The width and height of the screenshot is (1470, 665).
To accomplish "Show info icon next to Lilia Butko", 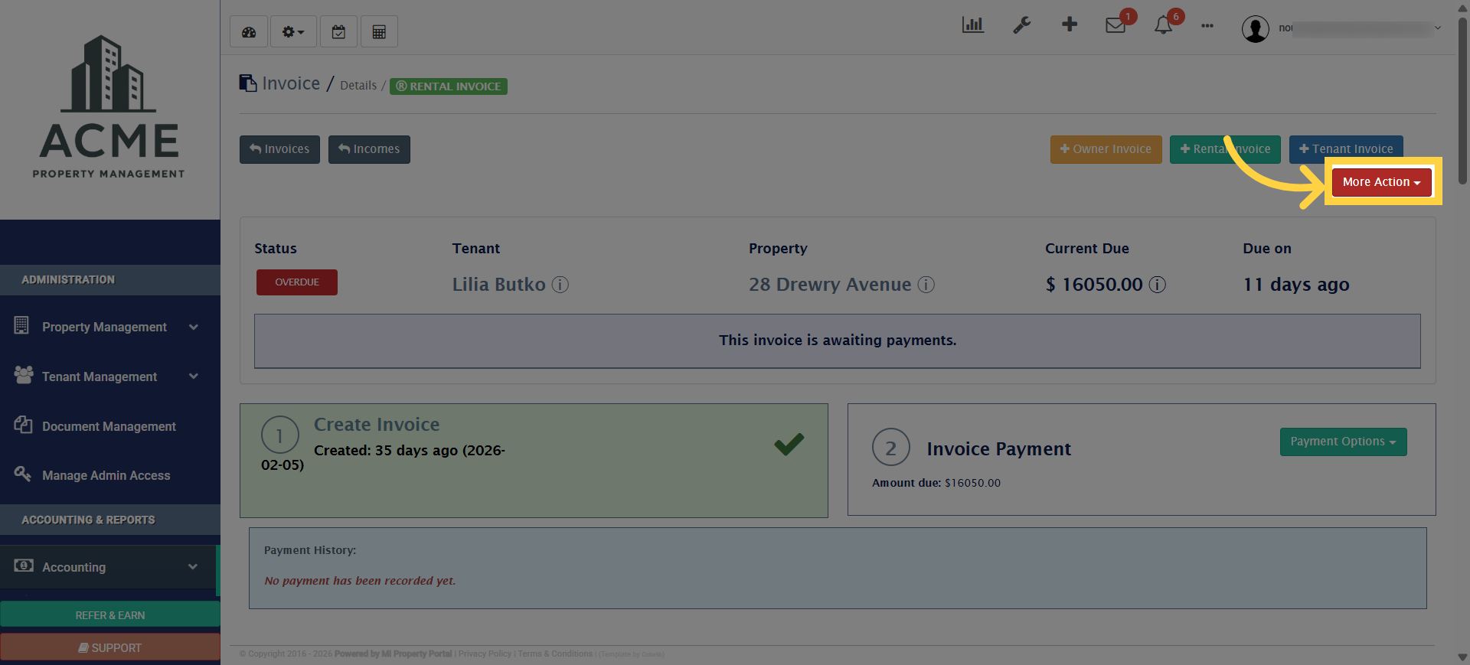I will (560, 285).
